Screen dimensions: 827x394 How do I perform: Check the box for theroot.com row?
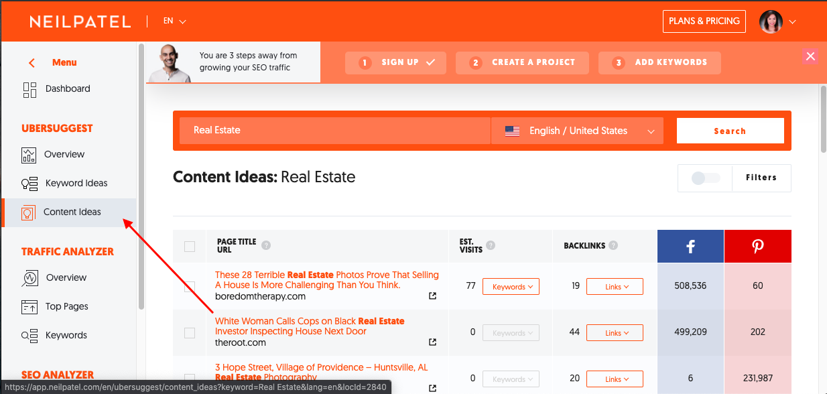[x=190, y=333]
